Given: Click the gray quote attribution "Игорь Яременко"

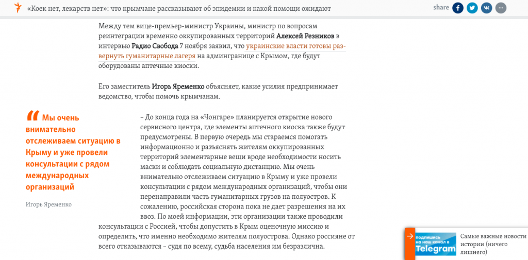Looking at the screenshot, I should coord(48,204).
